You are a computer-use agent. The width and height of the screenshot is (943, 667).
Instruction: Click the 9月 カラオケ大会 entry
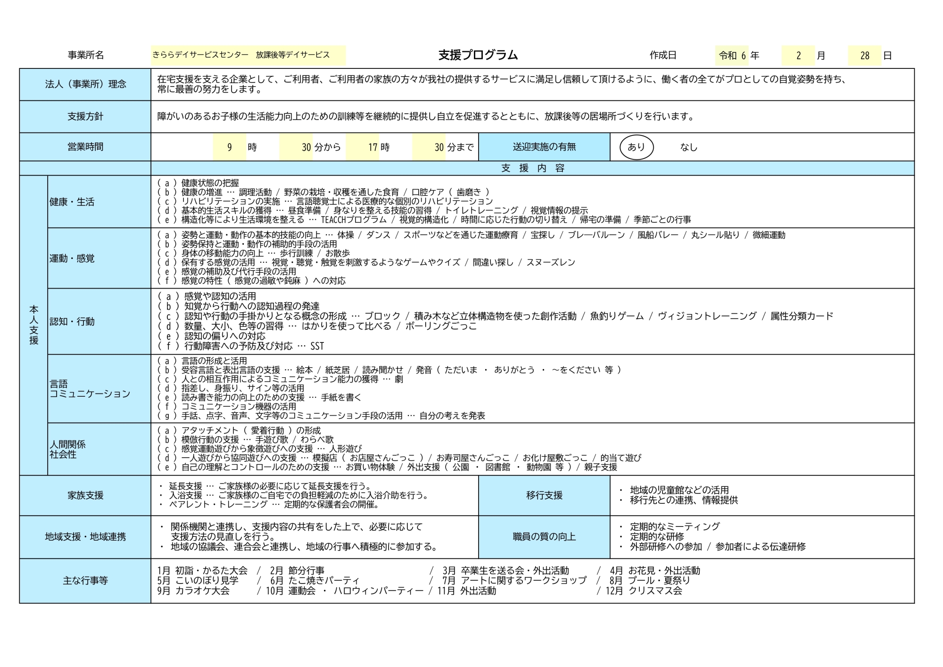coord(193,591)
